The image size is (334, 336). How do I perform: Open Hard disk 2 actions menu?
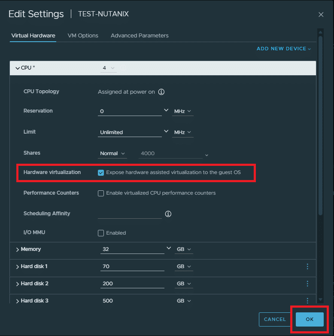tap(307, 284)
